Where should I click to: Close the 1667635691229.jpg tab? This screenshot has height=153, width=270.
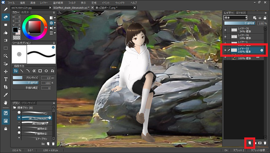coord(50,8)
